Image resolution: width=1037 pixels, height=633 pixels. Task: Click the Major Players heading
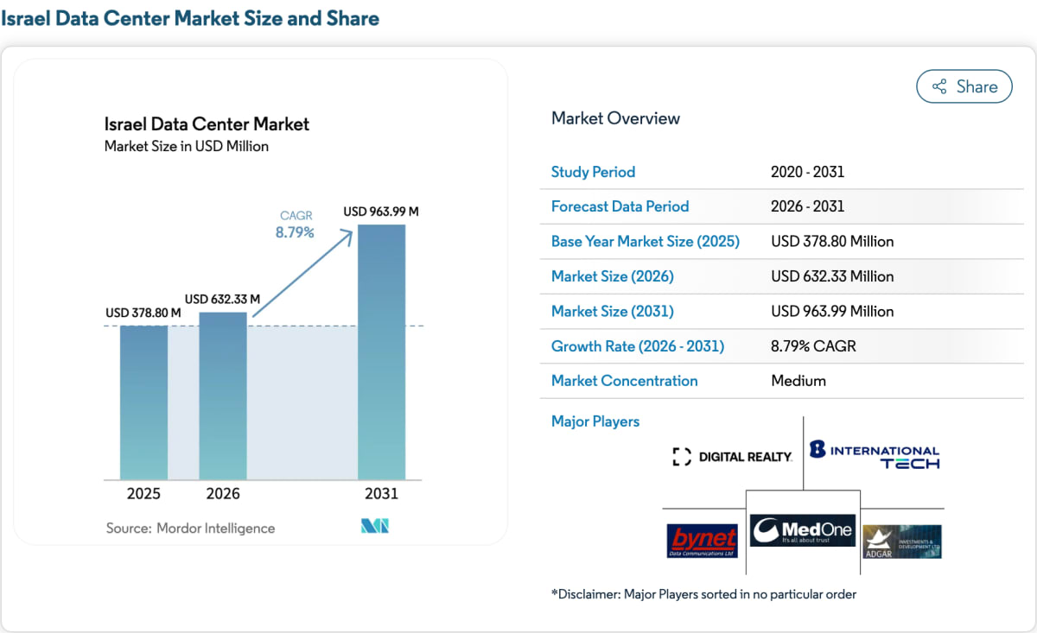click(x=595, y=421)
